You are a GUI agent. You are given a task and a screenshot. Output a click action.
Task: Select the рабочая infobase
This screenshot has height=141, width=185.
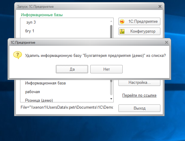tap(32, 92)
